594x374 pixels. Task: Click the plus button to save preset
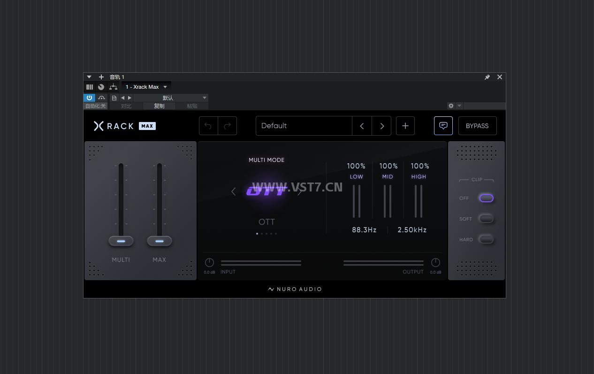point(405,126)
